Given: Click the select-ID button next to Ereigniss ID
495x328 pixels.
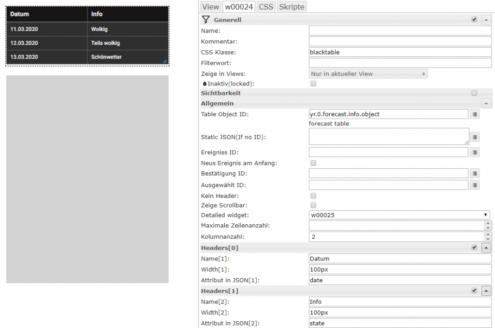Looking at the screenshot, I should coord(475,152).
